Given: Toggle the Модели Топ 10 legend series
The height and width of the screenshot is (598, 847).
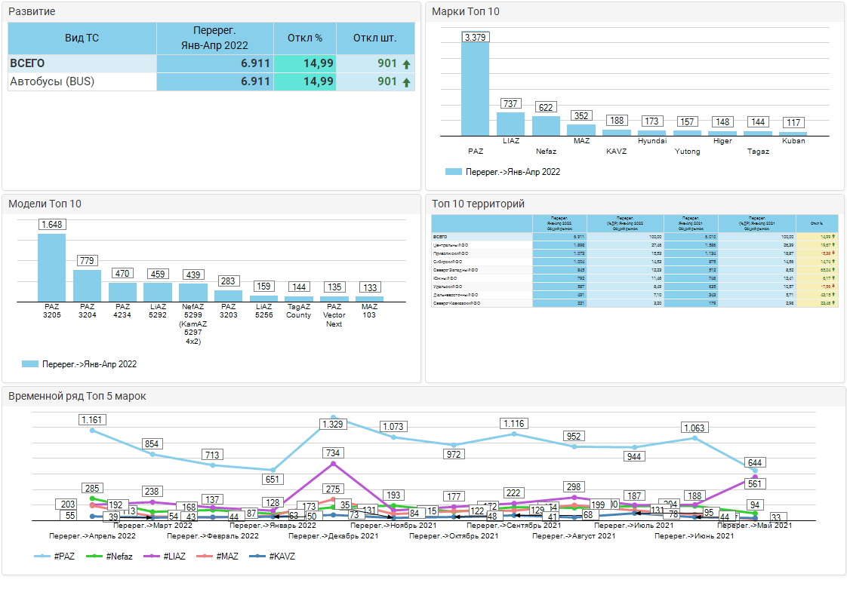Looking at the screenshot, I should pos(30,364).
